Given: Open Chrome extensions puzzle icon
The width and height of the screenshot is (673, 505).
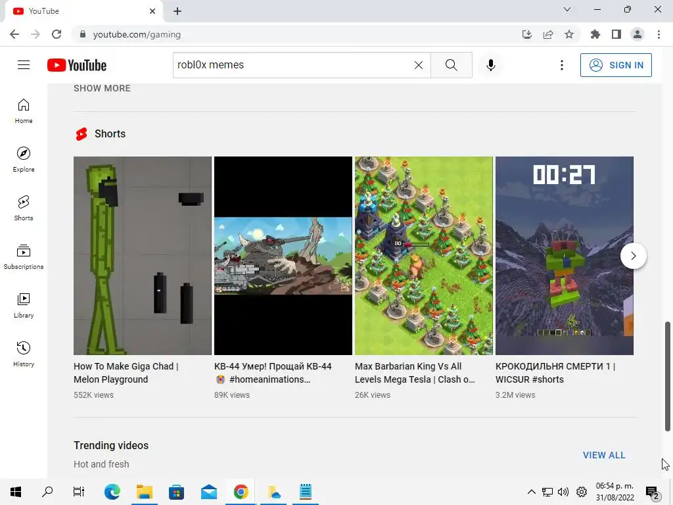Looking at the screenshot, I should (x=595, y=34).
